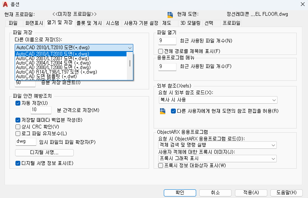
Task: Toggle 디지털 서명 정보 표시 checkbox
Action: click(x=18, y=163)
